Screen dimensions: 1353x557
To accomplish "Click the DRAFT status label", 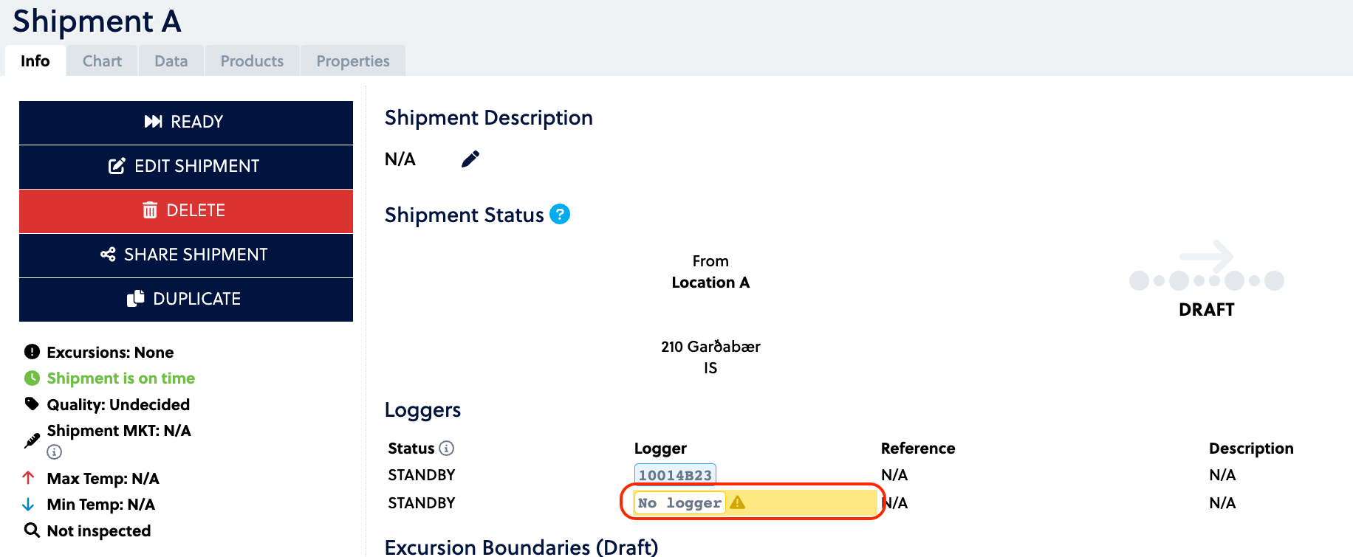I will pyautogui.click(x=1207, y=310).
